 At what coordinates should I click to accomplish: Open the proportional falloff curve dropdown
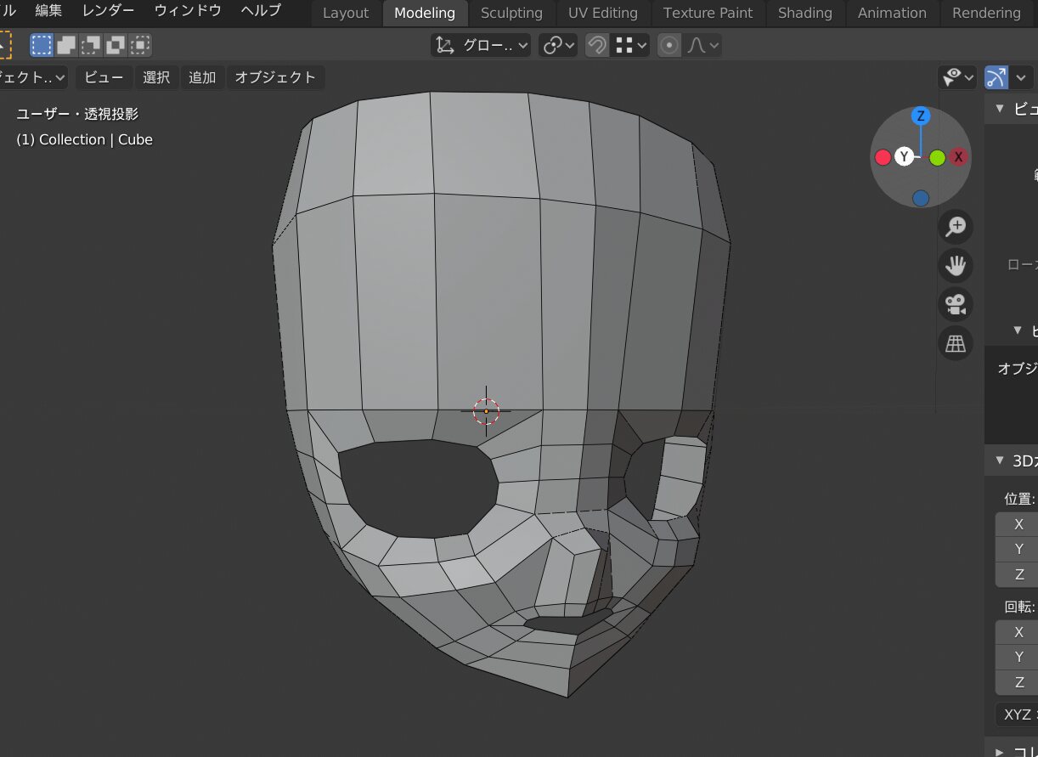[x=702, y=45]
